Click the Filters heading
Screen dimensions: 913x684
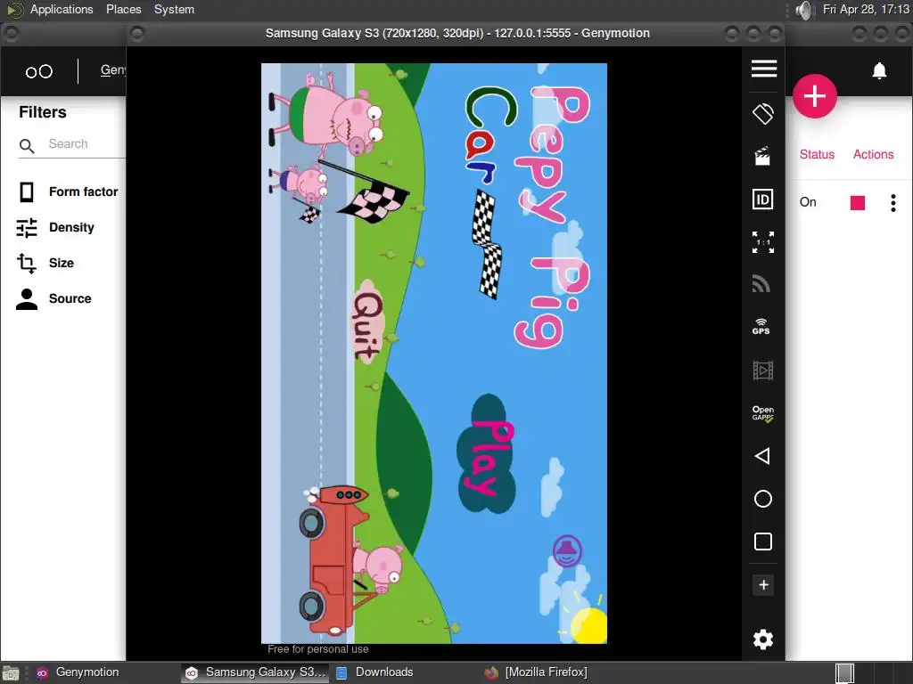click(43, 111)
